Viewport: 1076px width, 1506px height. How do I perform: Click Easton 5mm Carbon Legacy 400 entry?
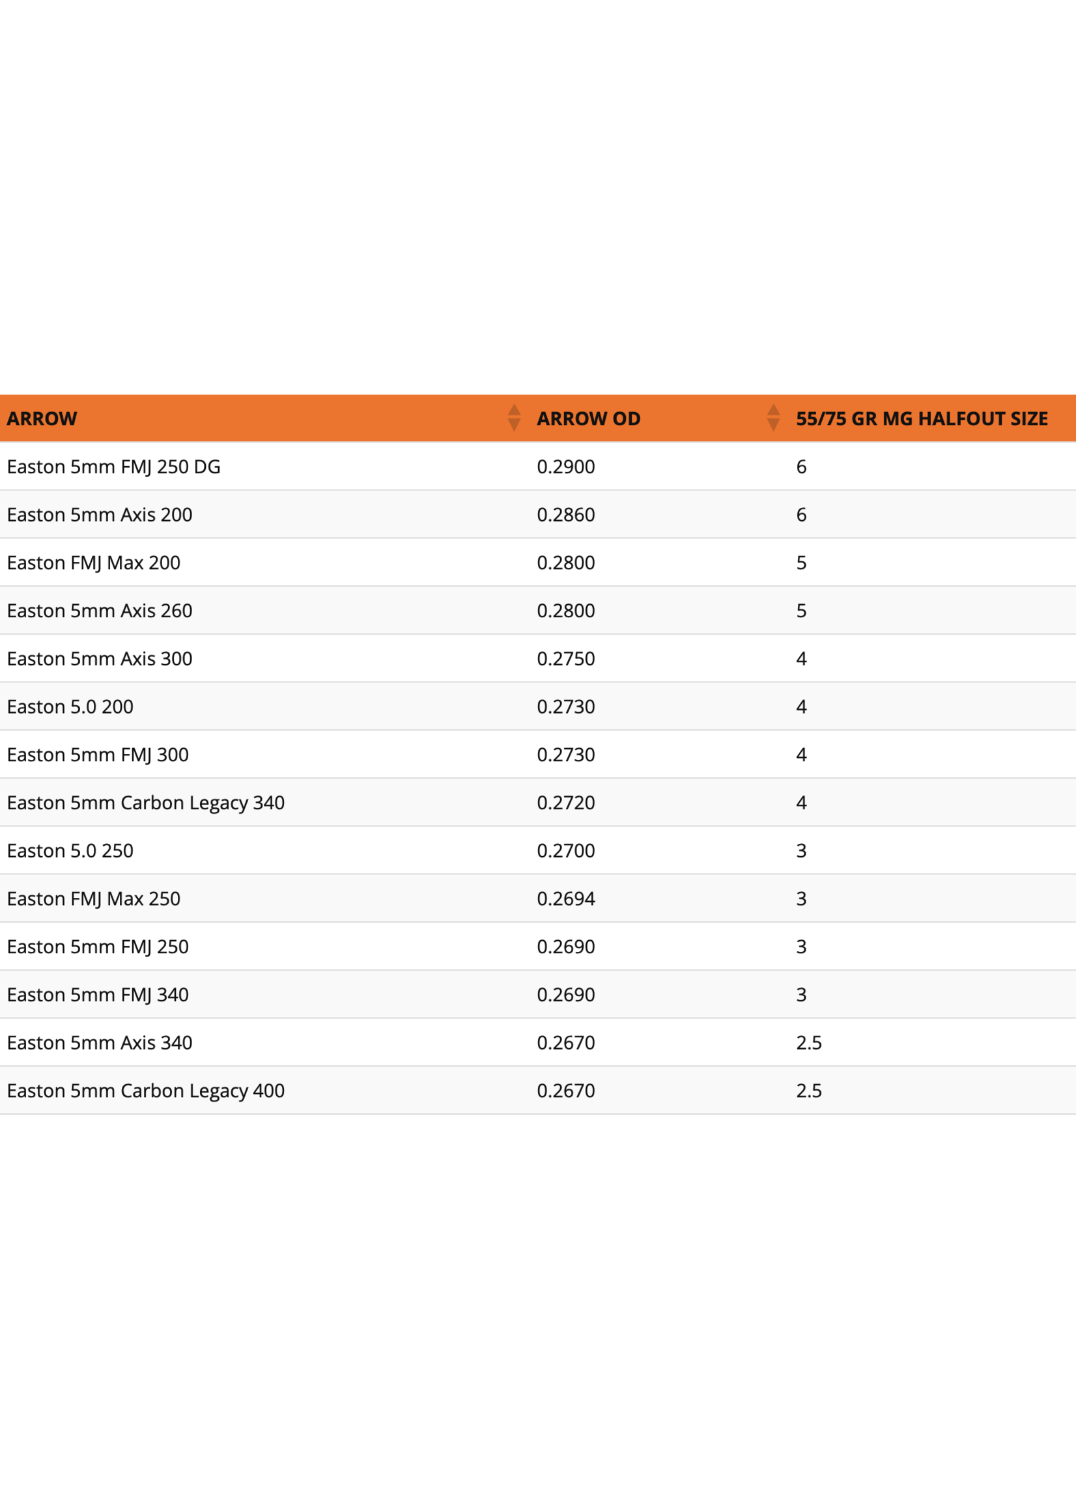(146, 1091)
